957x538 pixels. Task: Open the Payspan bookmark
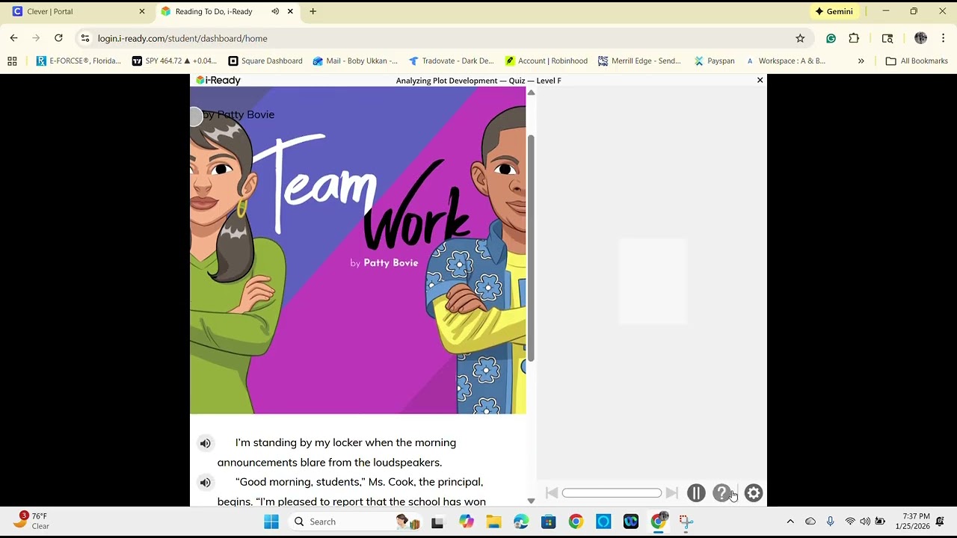click(x=715, y=61)
